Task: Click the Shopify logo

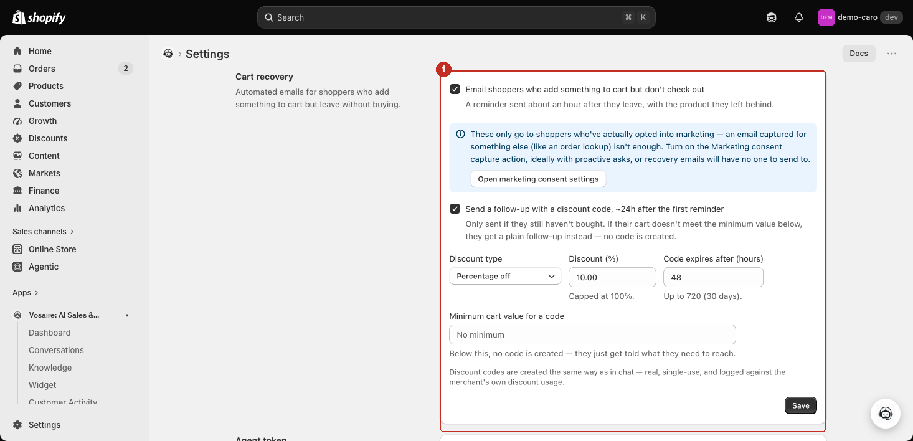Action: pyautogui.click(x=39, y=17)
